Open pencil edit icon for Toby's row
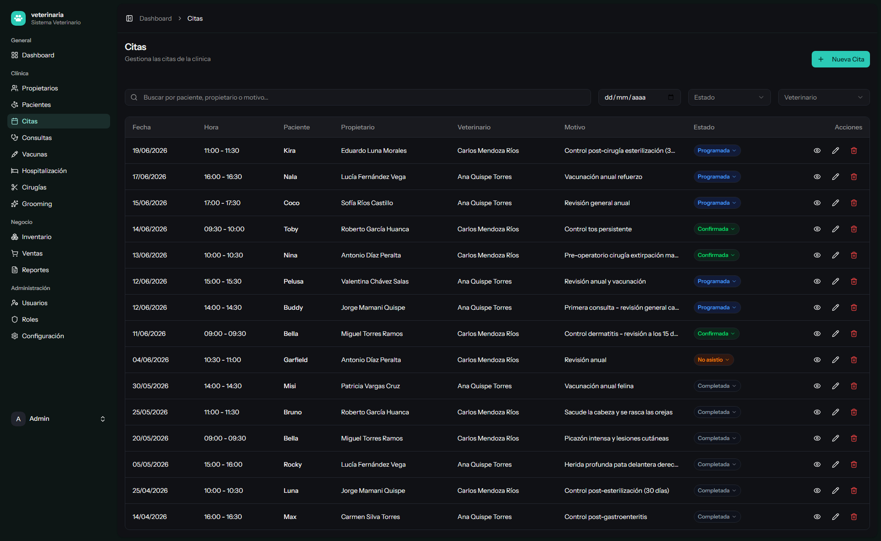This screenshot has width=881, height=541. pos(836,229)
